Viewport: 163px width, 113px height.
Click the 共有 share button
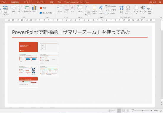point(153,2)
